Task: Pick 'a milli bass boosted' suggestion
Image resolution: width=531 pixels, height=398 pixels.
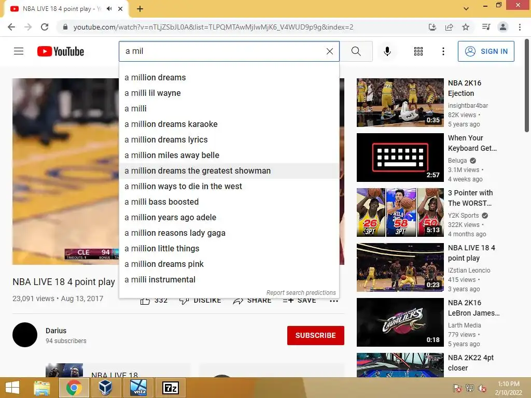Action: point(229,202)
